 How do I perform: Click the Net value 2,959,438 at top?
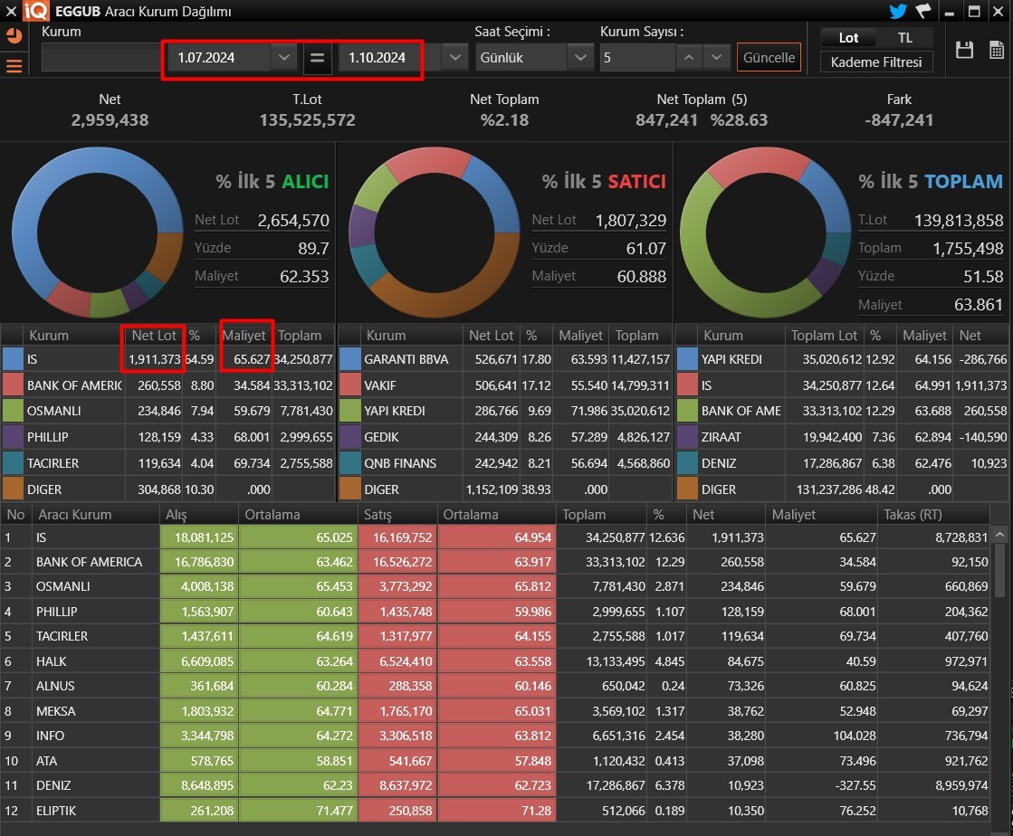[110, 120]
